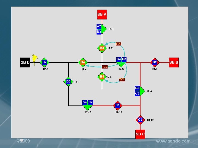The height and width of the screenshot is (148, 198).
Task: Click the black SB D substation box
Action: pyautogui.click(x=25, y=62)
